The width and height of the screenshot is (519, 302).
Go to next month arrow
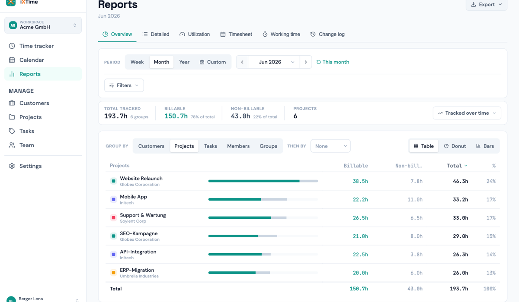point(306,62)
